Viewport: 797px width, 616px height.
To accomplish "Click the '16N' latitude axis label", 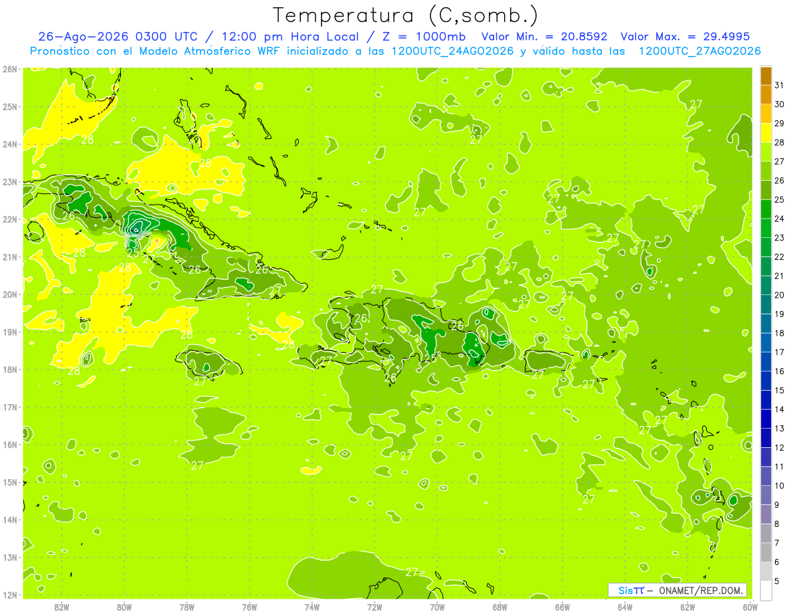I will 10,445.
